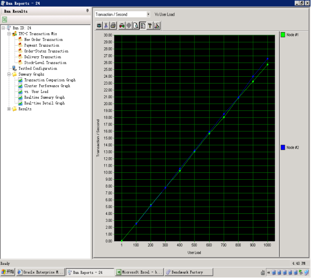Click the 3D glasses icon in chart toolbar
Viewport: 311px width, 278px height.
(x=122, y=25)
